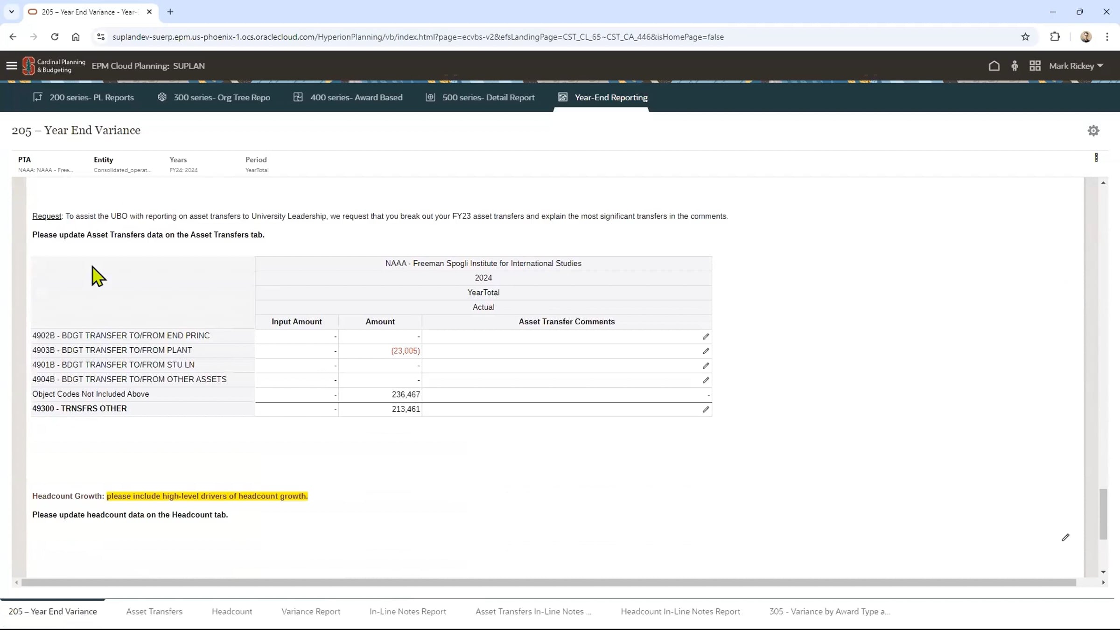Open the navigator hamburger menu
1120x630 pixels.
point(12,66)
